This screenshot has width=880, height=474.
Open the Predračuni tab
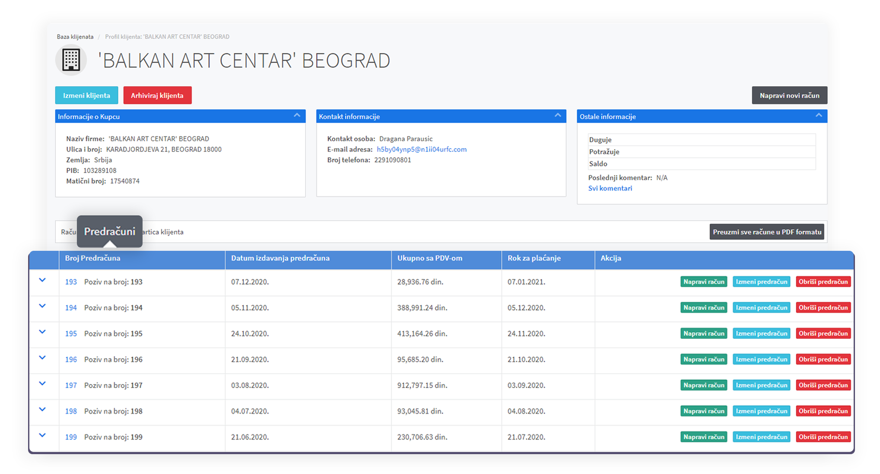110,232
